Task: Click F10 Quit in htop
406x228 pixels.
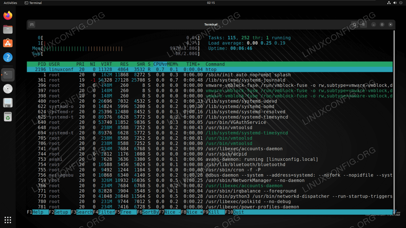Action: 234,212
